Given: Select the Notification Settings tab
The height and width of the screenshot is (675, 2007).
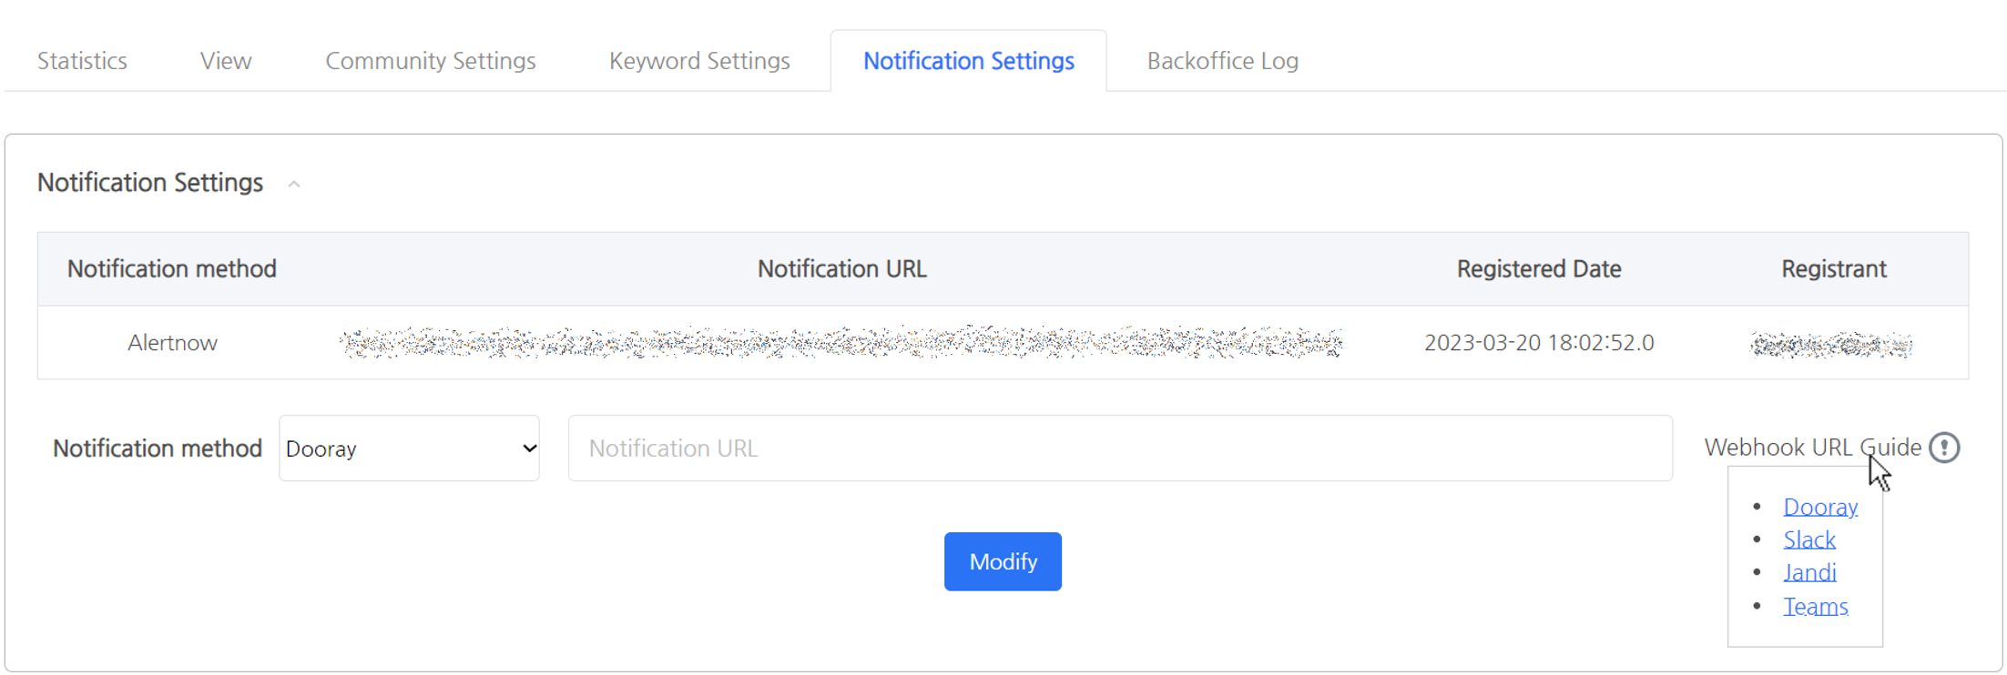Looking at the screenshot, I should click(x=969, y=61).
